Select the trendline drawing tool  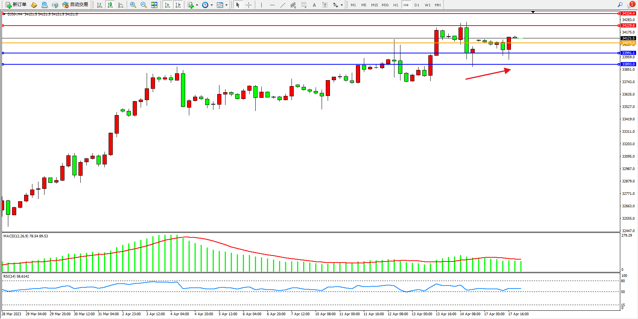coord(283,5)
